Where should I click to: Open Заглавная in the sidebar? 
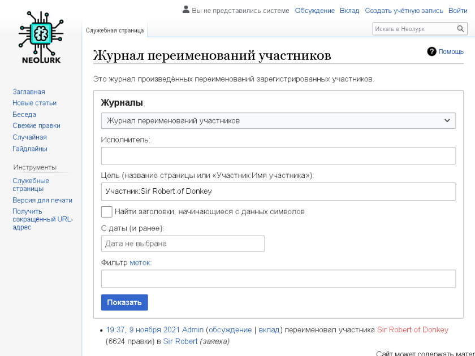click(x=29, y=92)
